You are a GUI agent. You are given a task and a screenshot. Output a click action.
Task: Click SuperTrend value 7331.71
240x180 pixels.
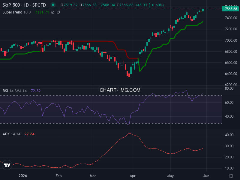coord(42,12)
